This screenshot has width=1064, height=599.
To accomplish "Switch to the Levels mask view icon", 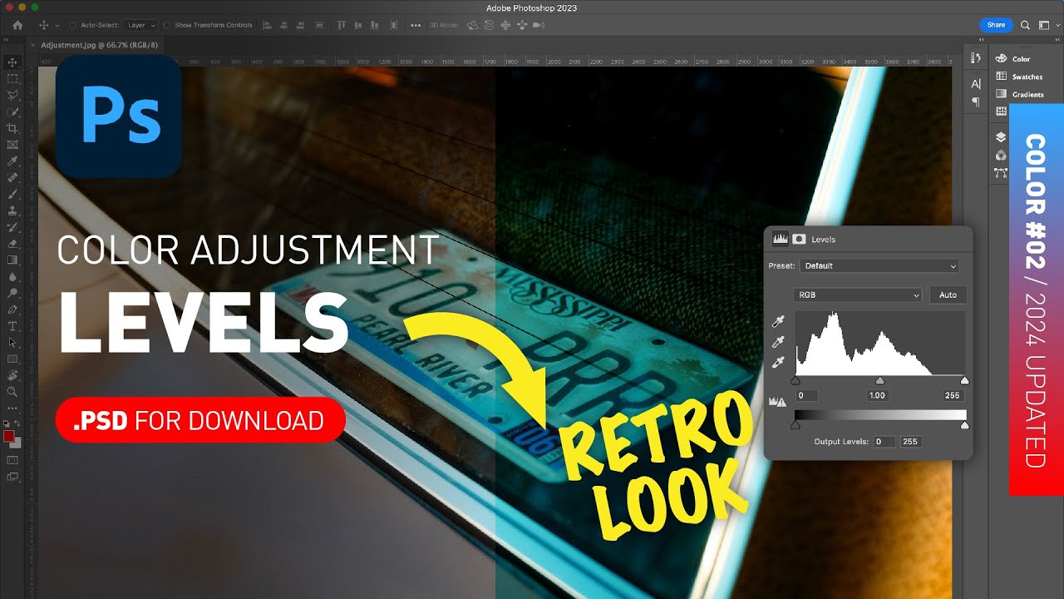I will tap(799, 239).
